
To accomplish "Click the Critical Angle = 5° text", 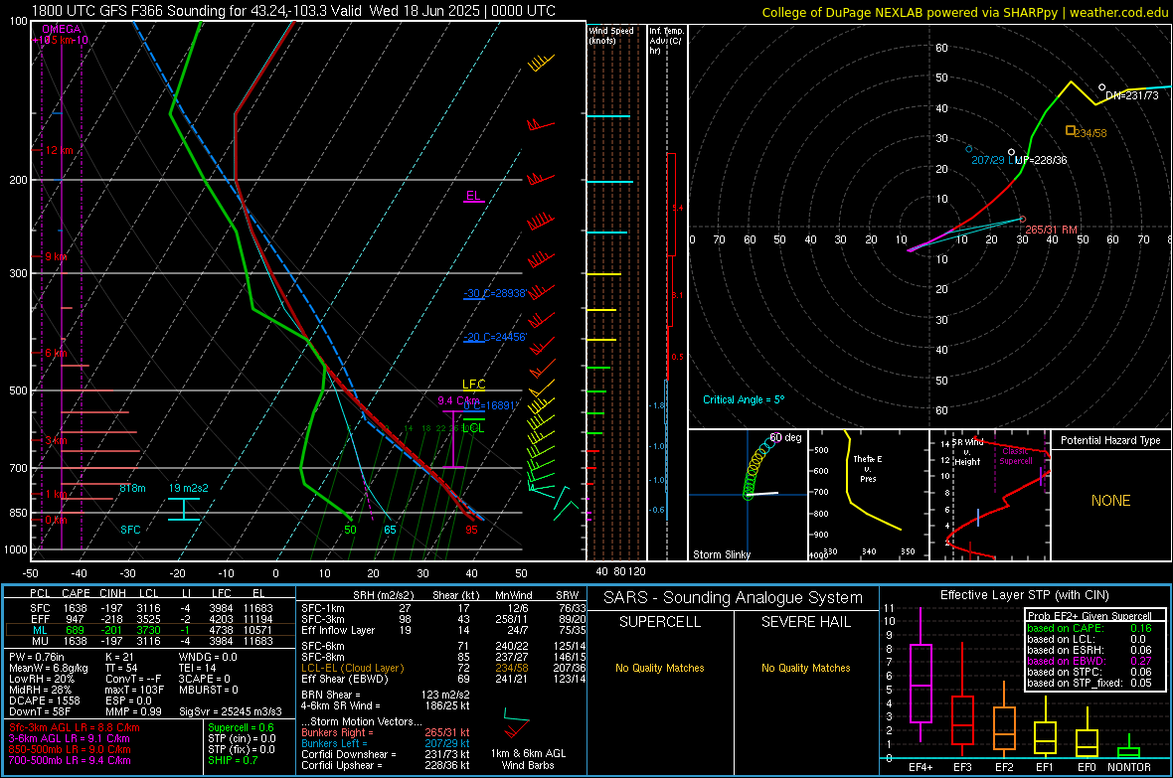I will (x=744, y=399).
